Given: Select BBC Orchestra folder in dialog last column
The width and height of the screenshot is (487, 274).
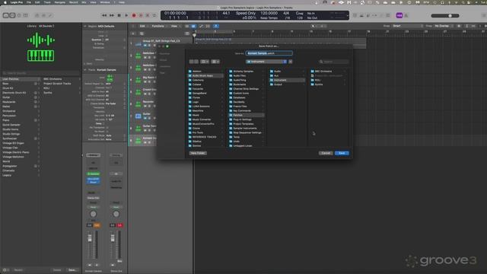Looking at the screenshot, I should (x=328, y=71).
